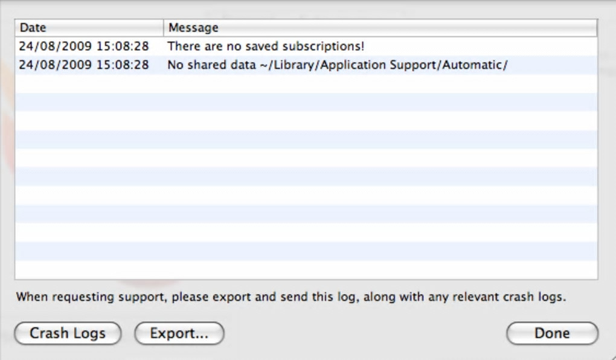Click the date of the saved subscriptions entry
This screenshot has width=616, height=360.
[83, 47]
